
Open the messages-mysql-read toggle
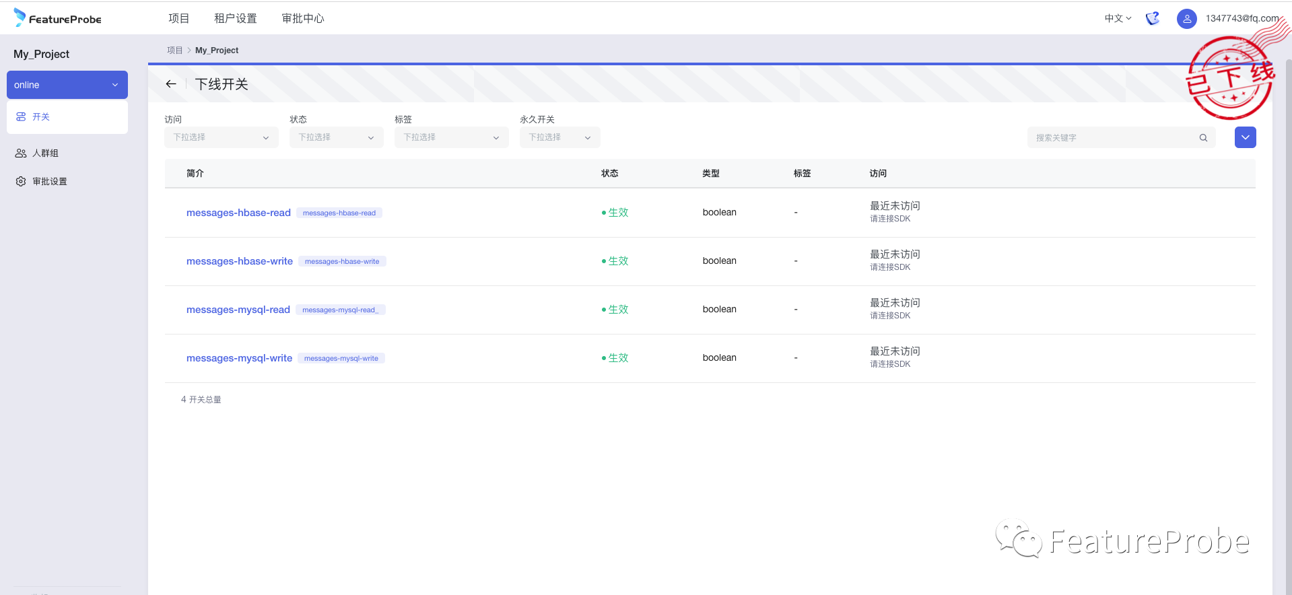[x=238, y=310]
